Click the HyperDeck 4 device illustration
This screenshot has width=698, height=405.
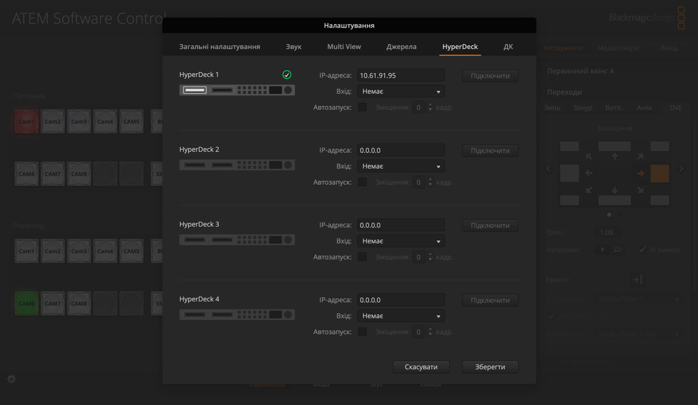[237, 315]
